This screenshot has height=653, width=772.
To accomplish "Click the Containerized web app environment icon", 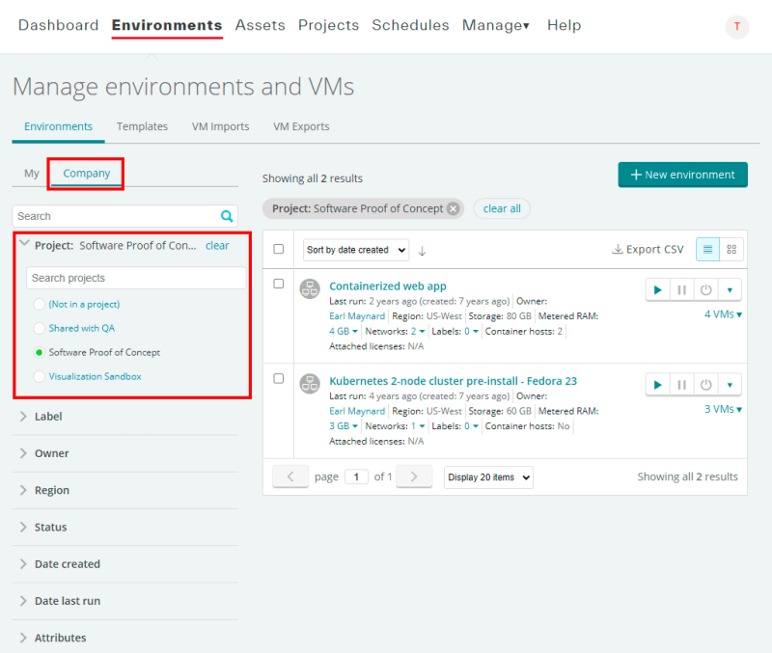I will (310, 288).
